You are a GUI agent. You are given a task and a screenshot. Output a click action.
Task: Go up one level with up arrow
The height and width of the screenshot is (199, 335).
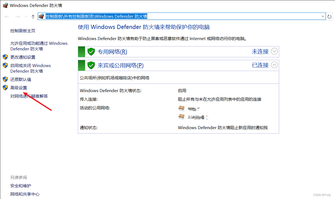(33, 17)
